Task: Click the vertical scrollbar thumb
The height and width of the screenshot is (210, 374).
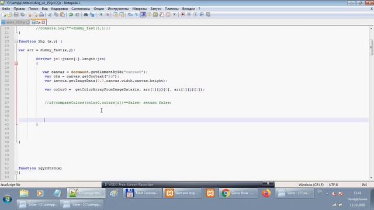Action: point(371,47)
